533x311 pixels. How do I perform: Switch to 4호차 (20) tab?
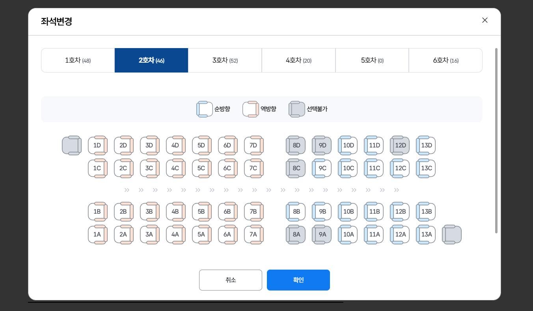tap(298, 60)
